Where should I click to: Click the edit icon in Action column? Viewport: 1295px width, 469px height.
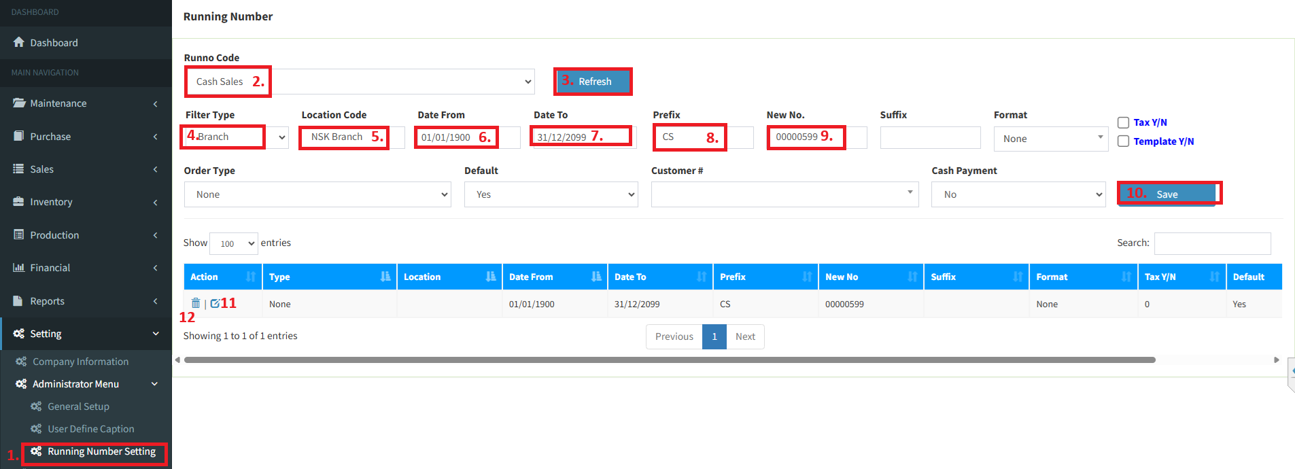pyautogui.click(x=215, y=304)
